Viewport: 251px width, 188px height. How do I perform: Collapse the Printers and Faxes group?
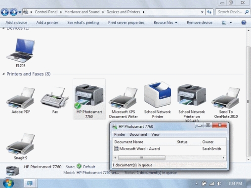[3, 74]
